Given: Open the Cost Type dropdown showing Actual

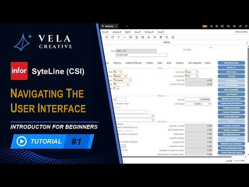Looking at the screenshot, I should tap(192, 72).
